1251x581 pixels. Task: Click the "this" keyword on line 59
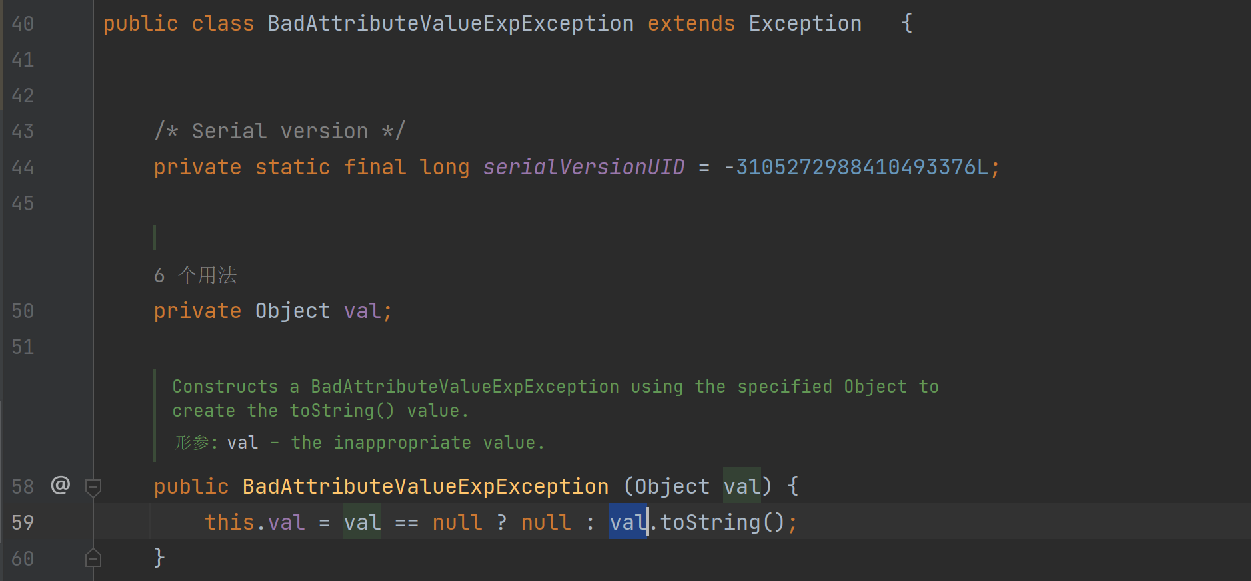(x=229, y=523)
